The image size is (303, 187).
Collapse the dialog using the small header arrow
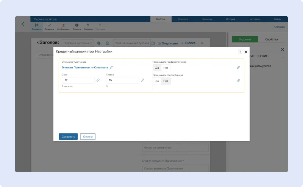(x=240, y=52)
